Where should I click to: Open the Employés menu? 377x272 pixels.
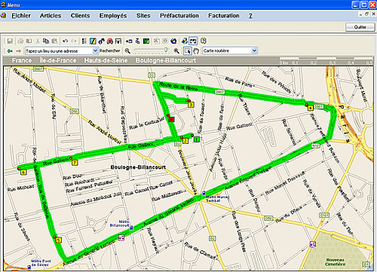point(113,16)
